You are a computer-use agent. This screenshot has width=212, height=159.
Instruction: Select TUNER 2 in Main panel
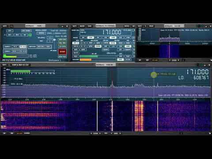(x=8, y=51)
